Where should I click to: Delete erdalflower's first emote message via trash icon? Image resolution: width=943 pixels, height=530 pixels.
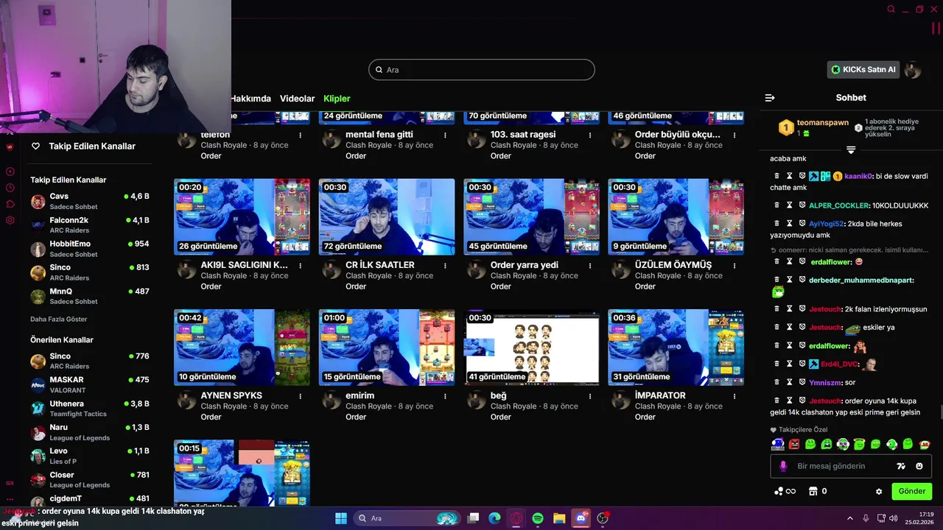(777, 261)
